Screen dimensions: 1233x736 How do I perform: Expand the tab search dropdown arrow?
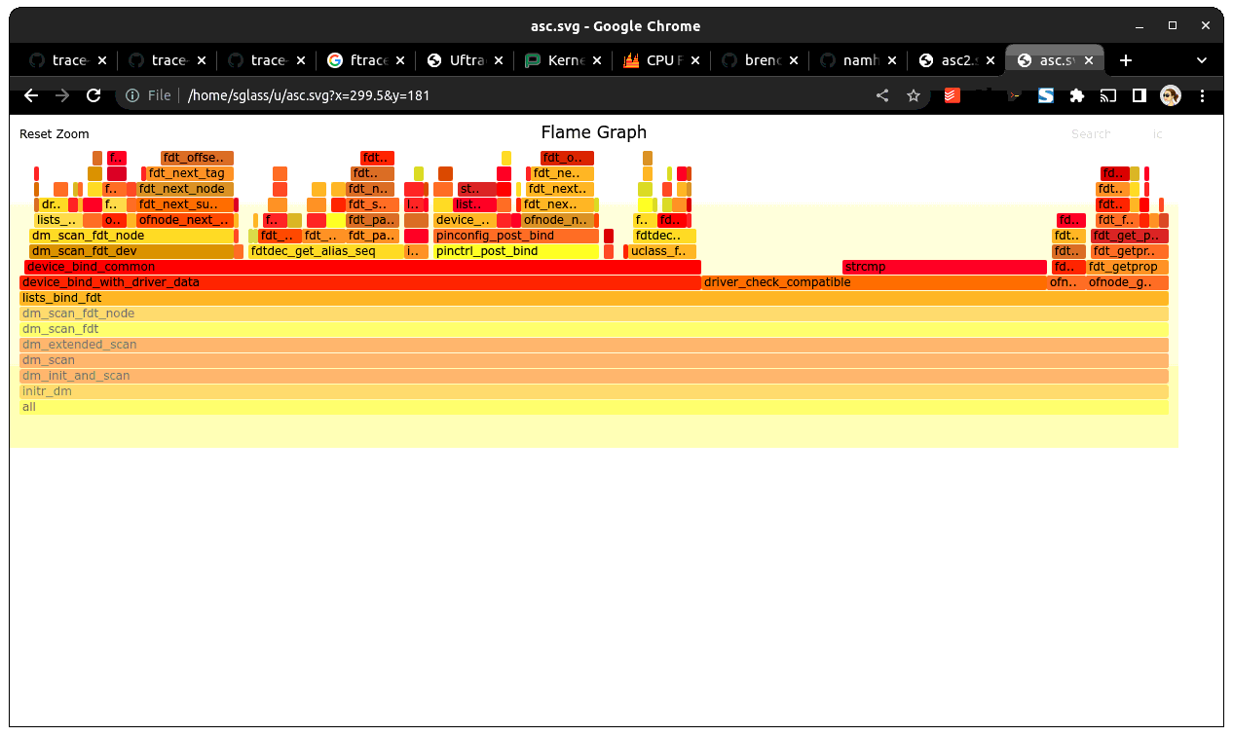point(1202,60)
